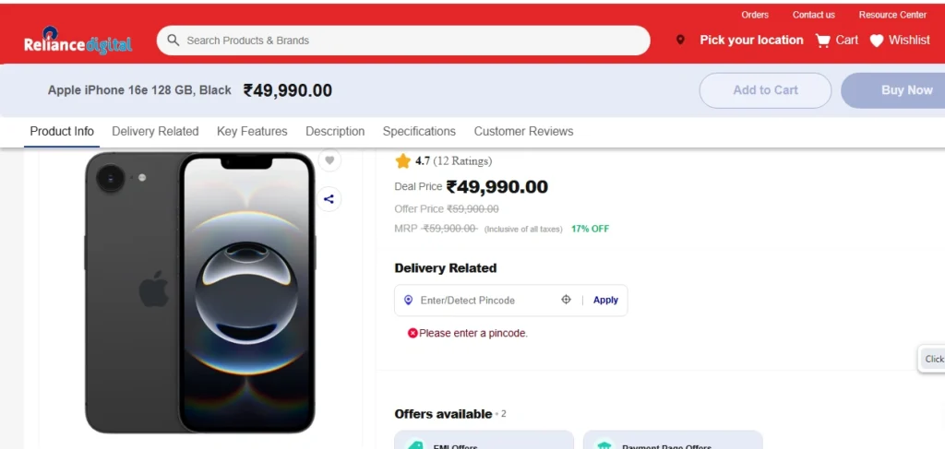945x449 pixels.
Task: Click the location pin icon
Action: coord(681,41)
